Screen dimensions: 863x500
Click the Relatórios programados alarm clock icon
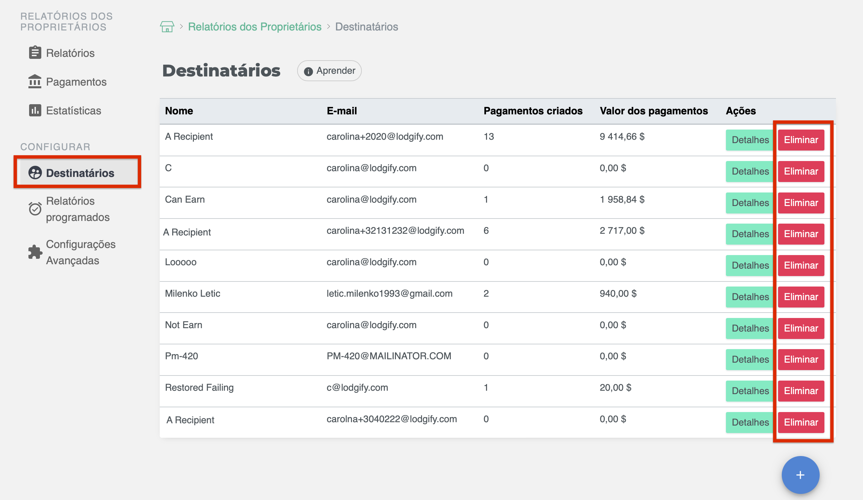(35, 209)
